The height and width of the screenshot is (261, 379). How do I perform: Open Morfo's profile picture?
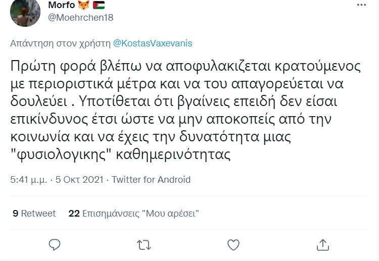coord(23,12)
